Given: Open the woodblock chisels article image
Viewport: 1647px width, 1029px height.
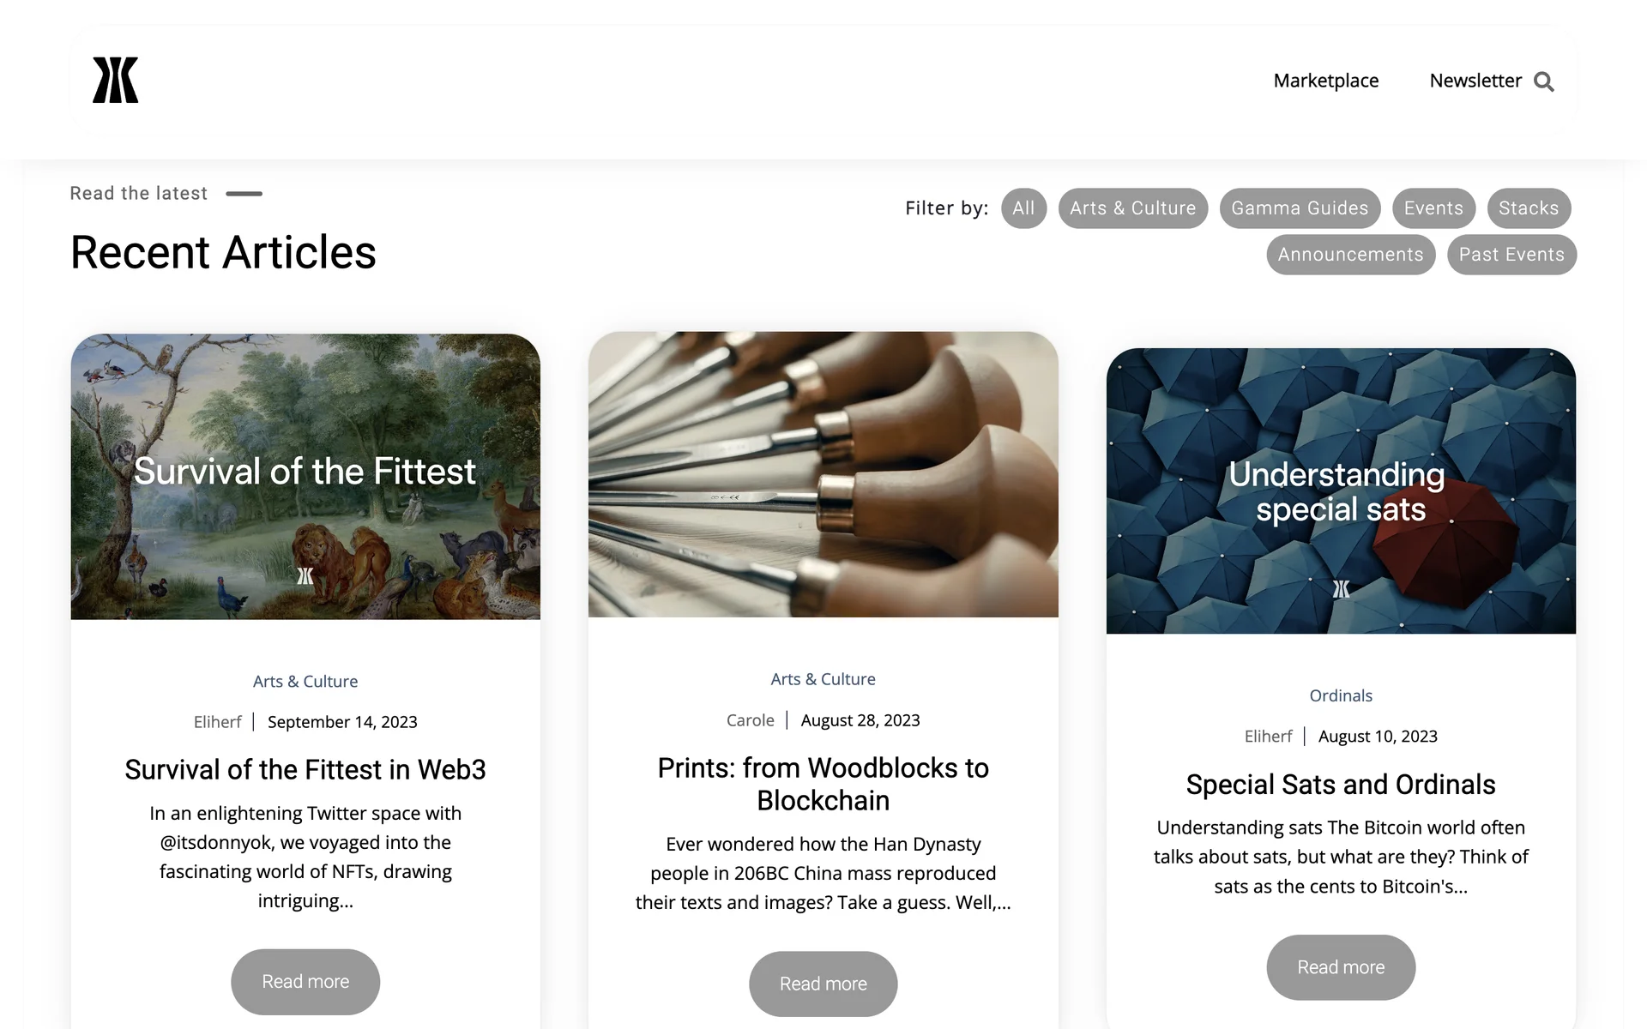Looking at the screenshot, I should click(823, 474).
